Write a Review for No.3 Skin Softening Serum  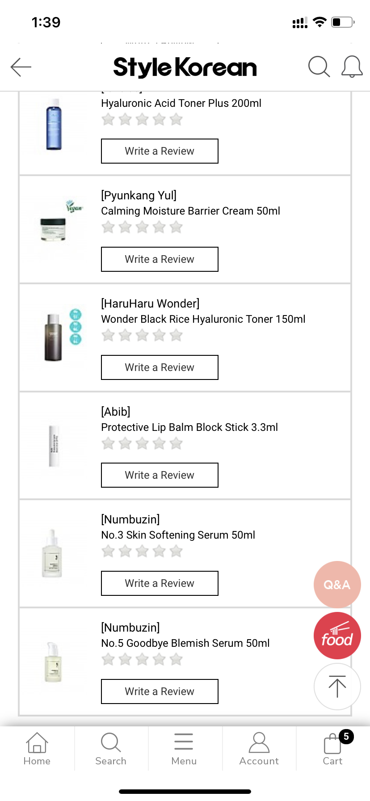coord(160,583)
